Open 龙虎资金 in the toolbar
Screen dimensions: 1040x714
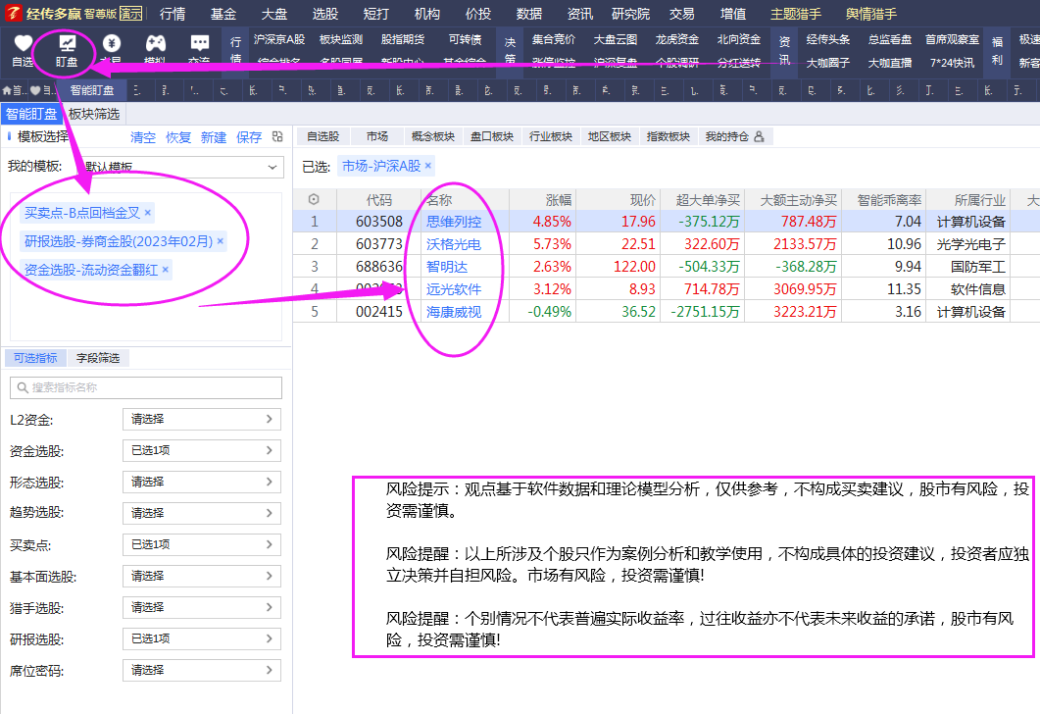(677, 40)
